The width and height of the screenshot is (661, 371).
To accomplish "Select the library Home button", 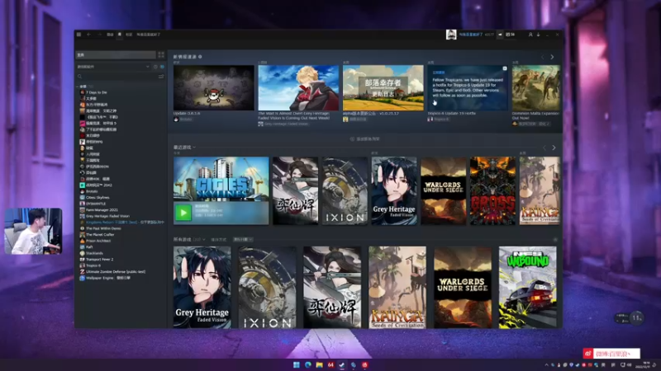I will pos(116,54).
